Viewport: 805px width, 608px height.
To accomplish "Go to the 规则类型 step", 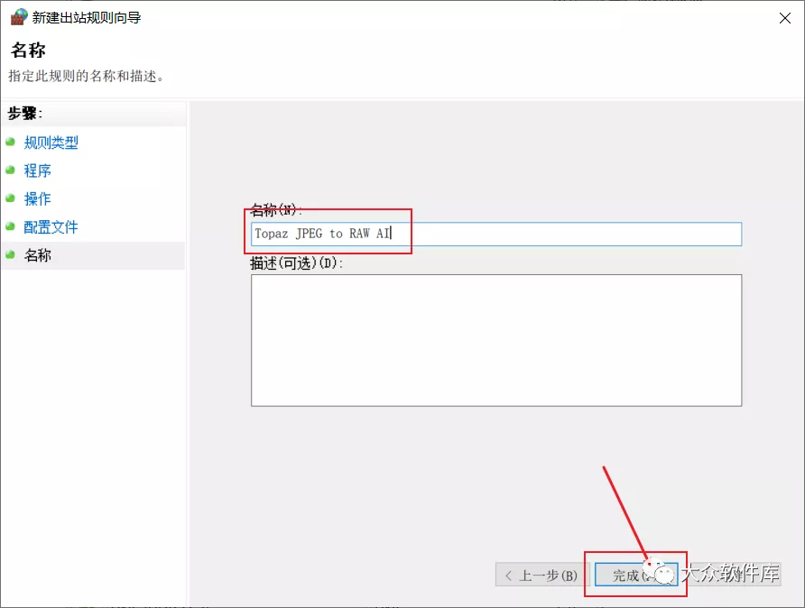I will (51, 143).
